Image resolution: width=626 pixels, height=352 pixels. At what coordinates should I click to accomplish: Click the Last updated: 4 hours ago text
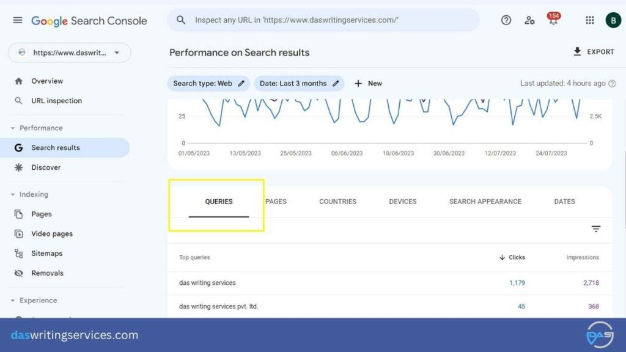coord(562,83)
